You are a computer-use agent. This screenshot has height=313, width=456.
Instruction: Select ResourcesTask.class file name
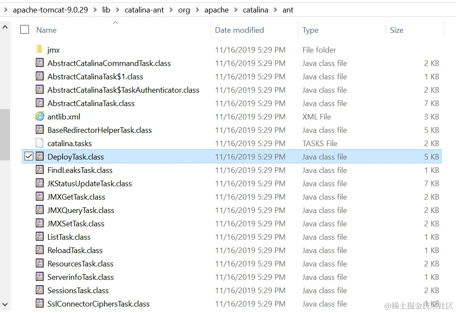[80, 264]
